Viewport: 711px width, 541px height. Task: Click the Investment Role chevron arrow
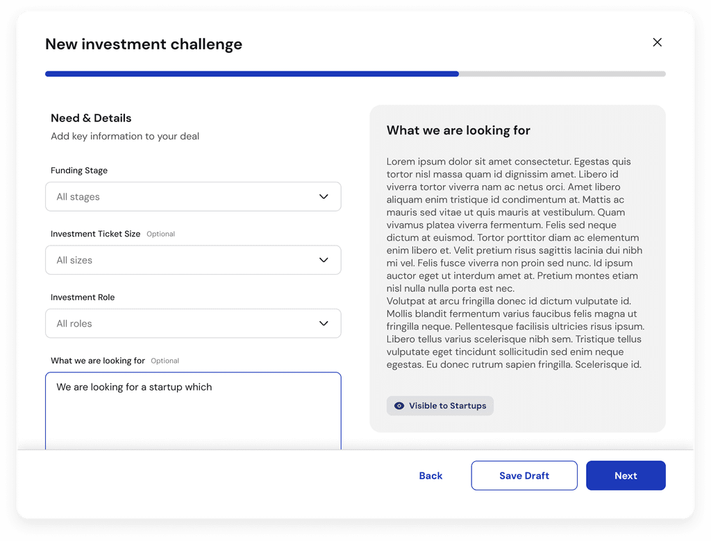point(324,324)
